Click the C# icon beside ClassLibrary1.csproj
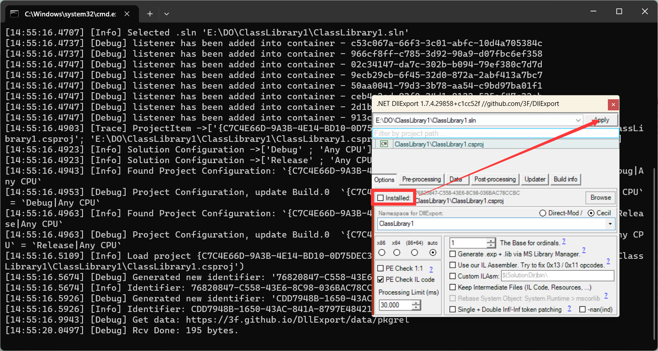 point(384,144)
